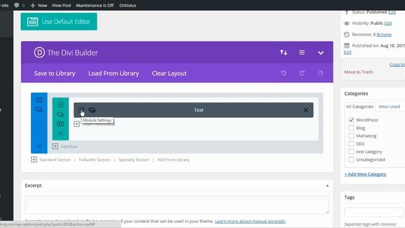This screenshot has height=228, width=405.
Task: Check the Blog category
Action: 351,128
